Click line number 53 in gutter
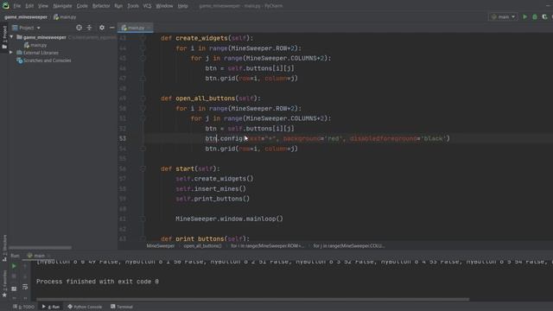 (x=123, y=138)
